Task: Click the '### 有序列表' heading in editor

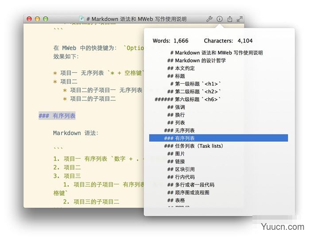Action: 57,116
